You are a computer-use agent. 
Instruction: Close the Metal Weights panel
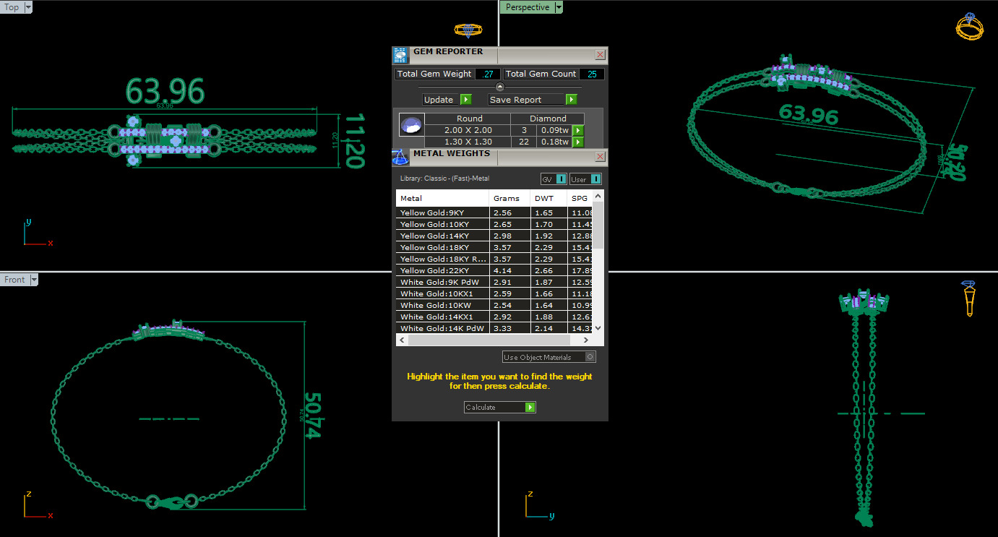click(600, 157)
